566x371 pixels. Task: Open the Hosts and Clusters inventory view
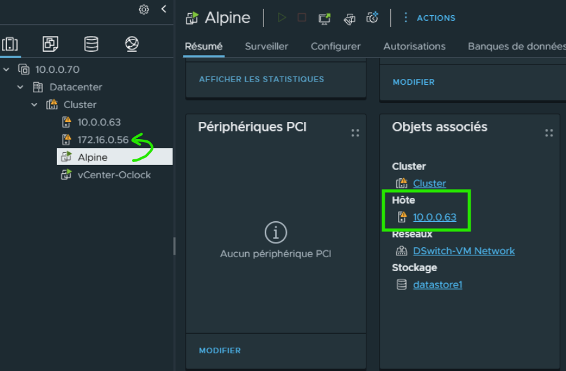[10, 44]
